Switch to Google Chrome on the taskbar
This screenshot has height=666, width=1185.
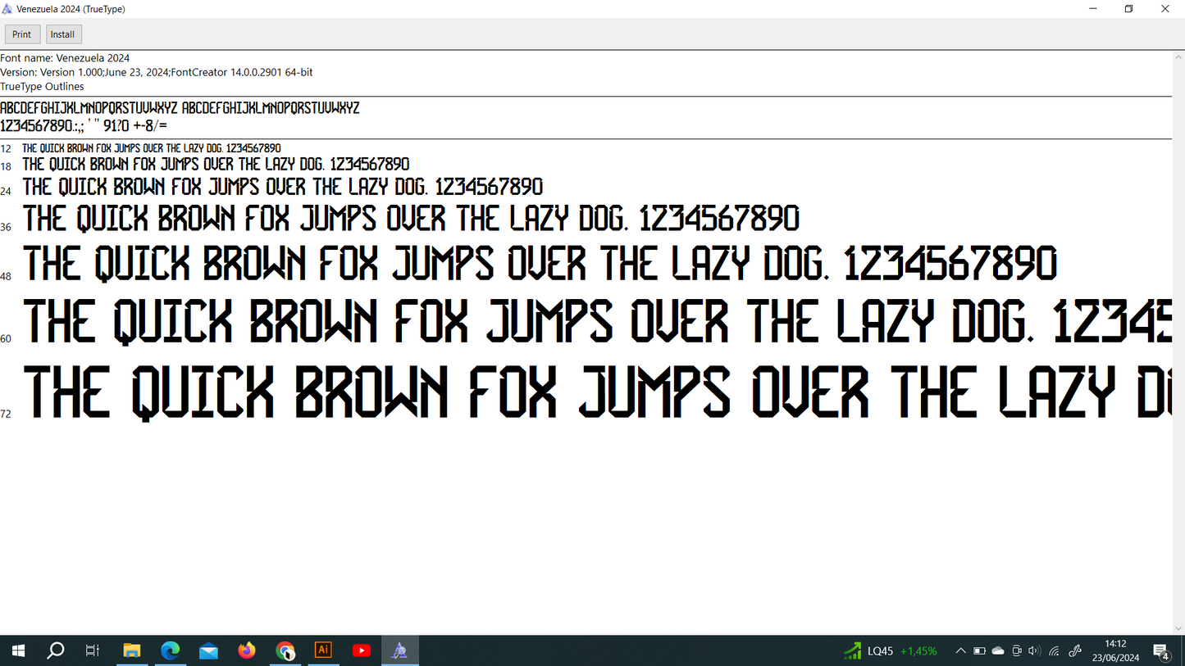point(285,650)
